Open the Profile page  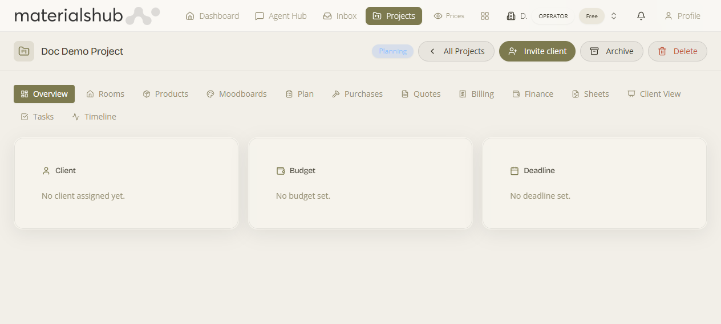682,16
